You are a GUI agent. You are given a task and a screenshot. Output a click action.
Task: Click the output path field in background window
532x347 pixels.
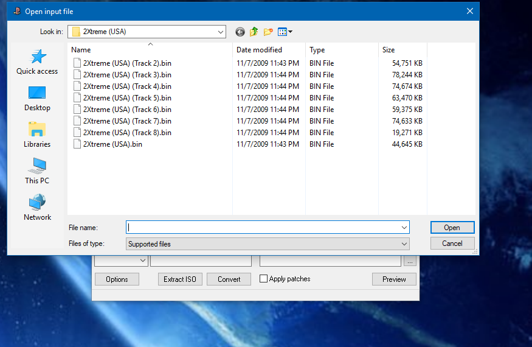click(331, 261)
